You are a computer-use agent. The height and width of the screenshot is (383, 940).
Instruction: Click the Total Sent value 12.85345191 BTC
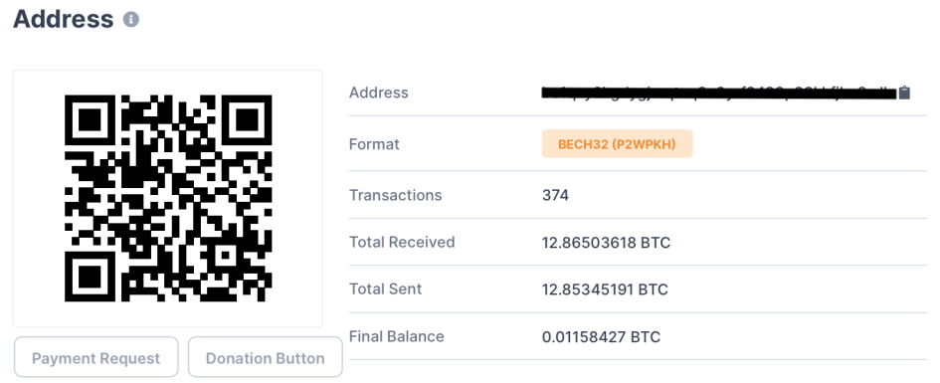point(605,289)
